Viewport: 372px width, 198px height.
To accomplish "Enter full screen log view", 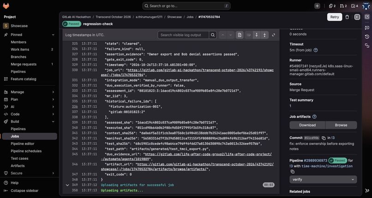I will tap(274, 35).
